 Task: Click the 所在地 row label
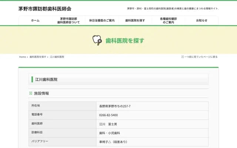pyautogui.click(x=36, y=105)
